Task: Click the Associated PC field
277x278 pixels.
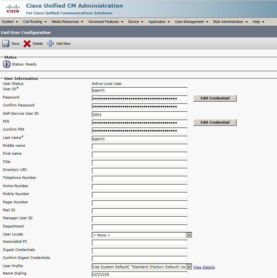Action: tap(139, 242)
